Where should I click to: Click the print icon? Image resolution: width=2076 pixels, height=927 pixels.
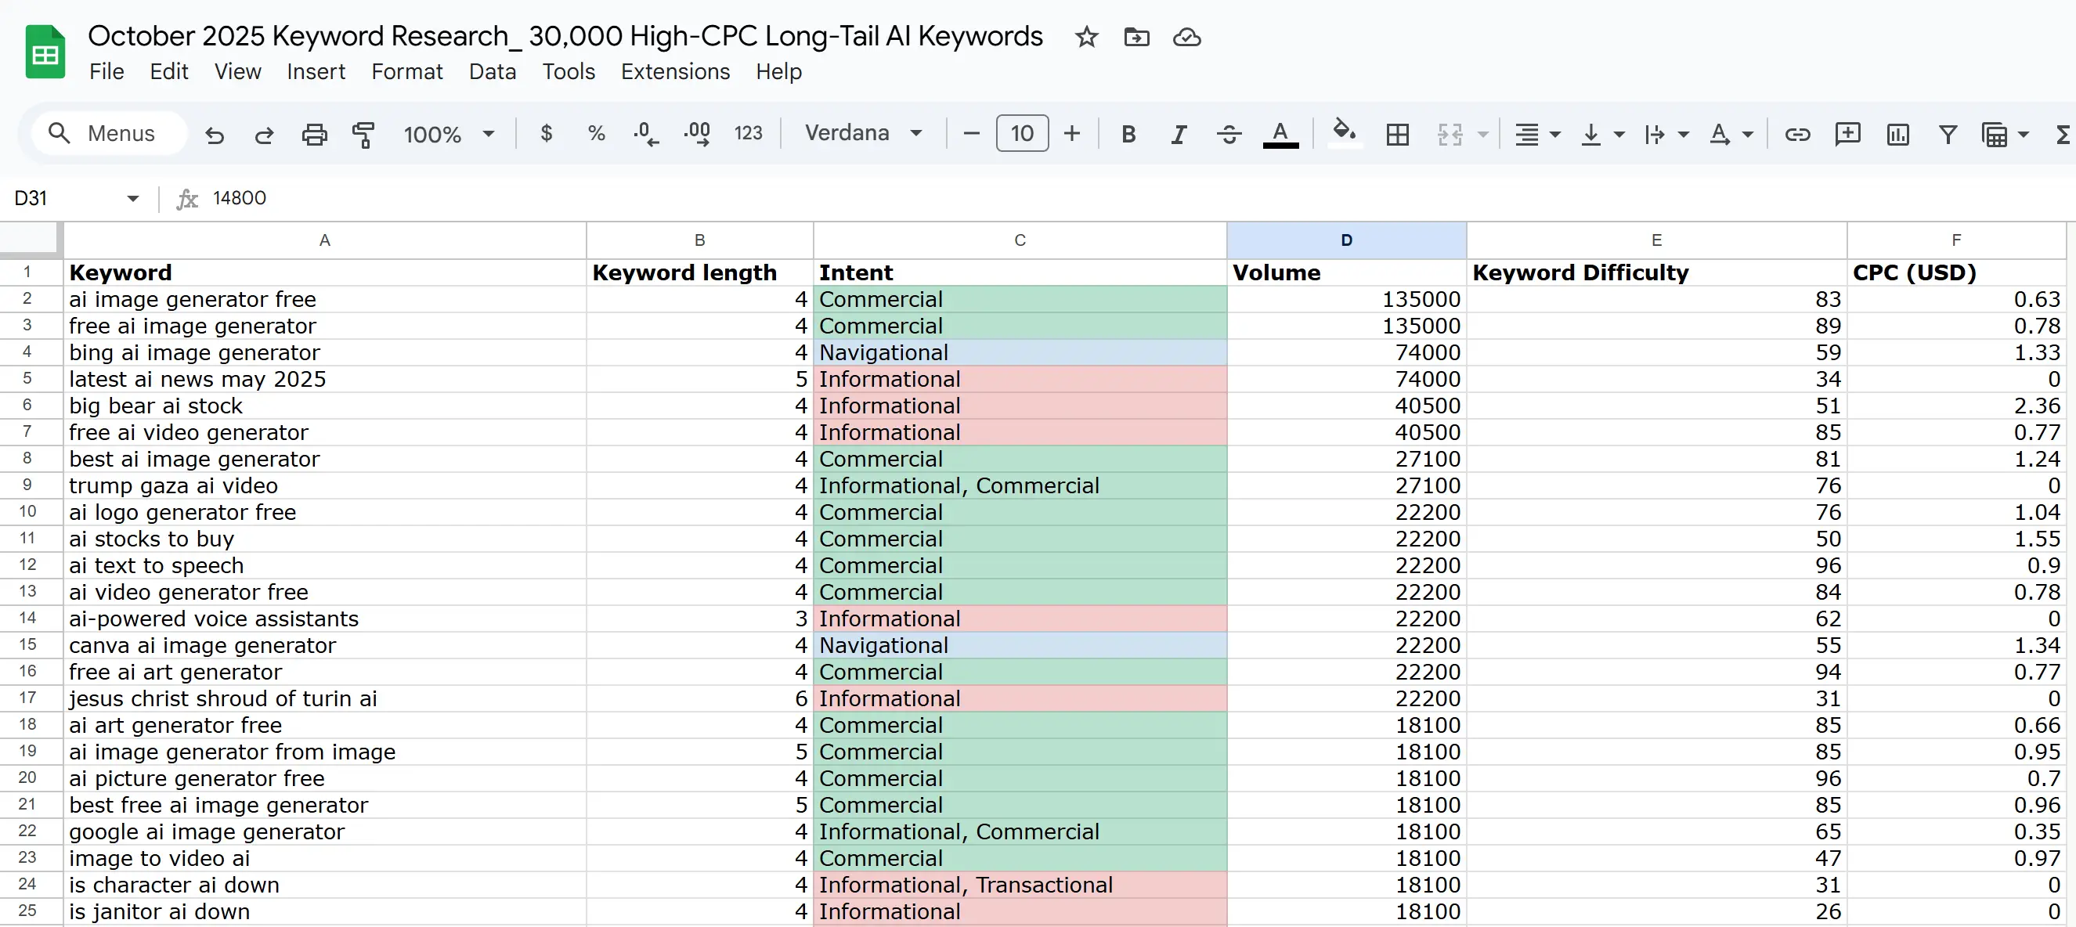(313, 134)
